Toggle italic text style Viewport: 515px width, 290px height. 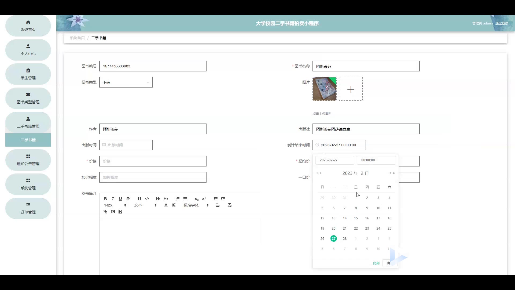pos(113,199)
